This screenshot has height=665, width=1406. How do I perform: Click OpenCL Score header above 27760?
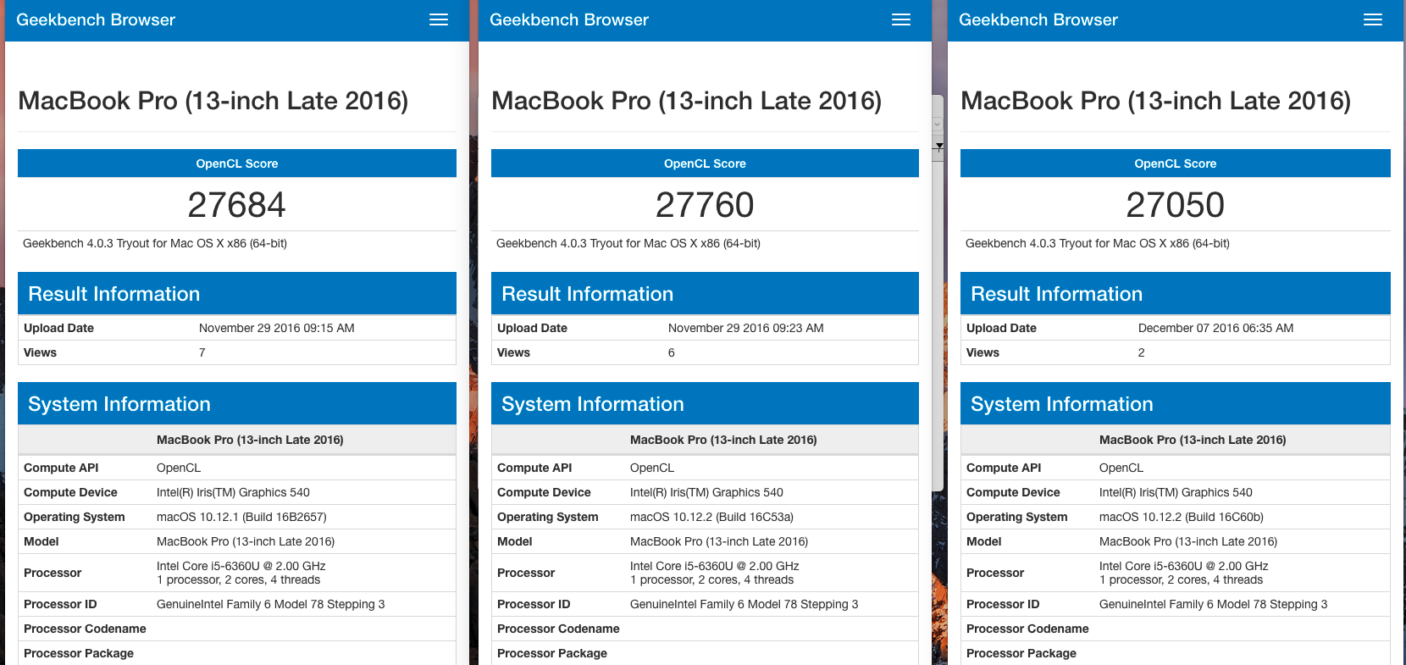tap(705, 163)
